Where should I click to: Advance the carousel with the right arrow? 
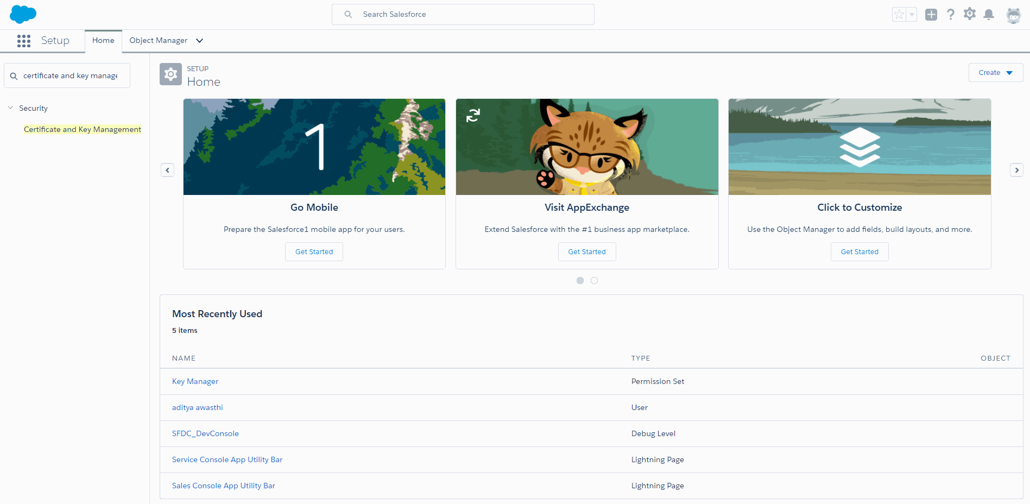pyautogui.click(x=1016, y=170)
